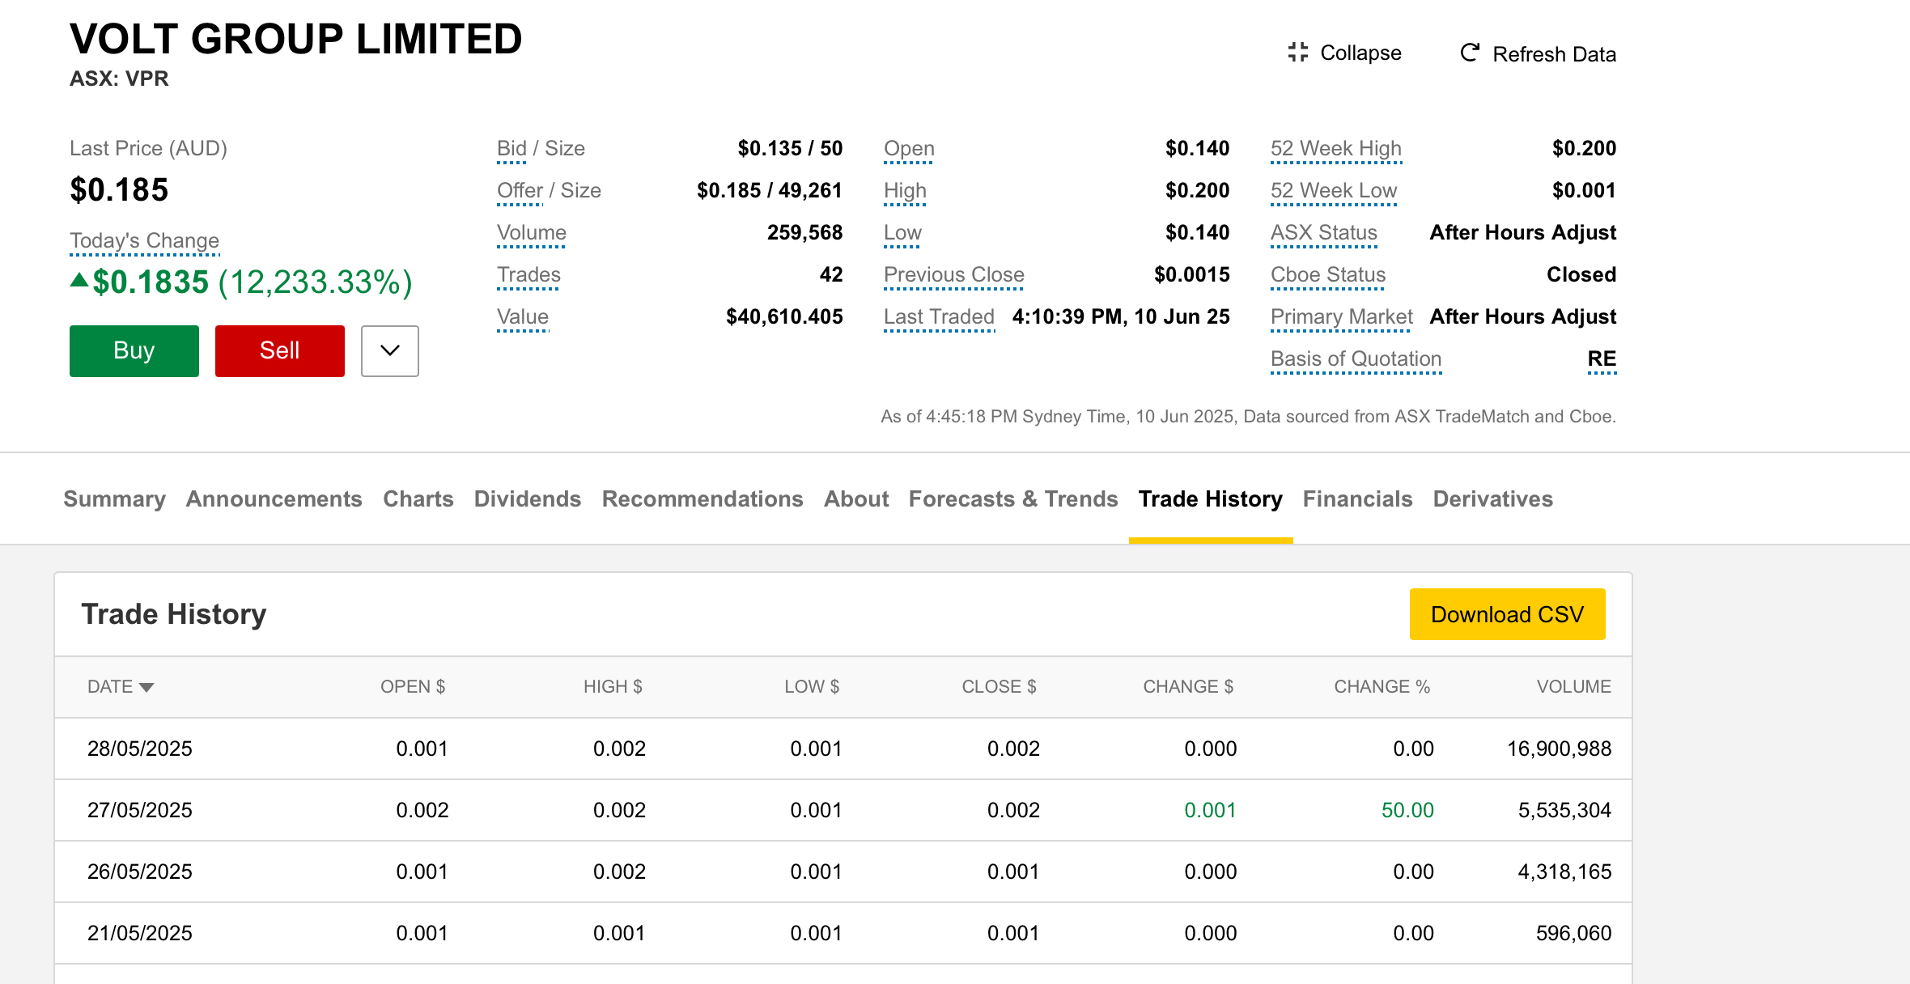Click the Primary Market label
The height and width of the screenshot is (984, 1910).
[x=1341, y=317]
